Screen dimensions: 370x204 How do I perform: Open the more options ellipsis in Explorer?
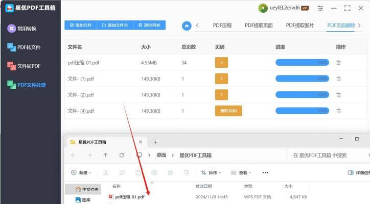click(x=265, y=173)
